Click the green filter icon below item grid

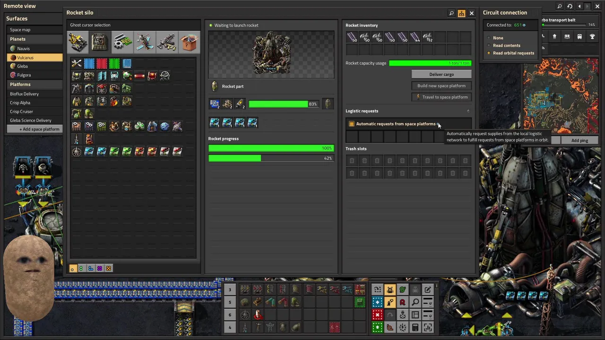81,269
